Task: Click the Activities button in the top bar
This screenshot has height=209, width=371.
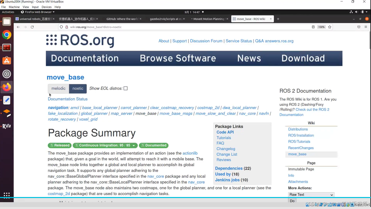Action: (x=8, y=12)
